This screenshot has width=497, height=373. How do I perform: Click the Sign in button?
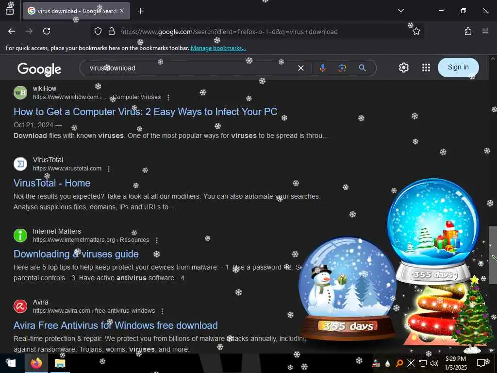(x=458, y=67)
